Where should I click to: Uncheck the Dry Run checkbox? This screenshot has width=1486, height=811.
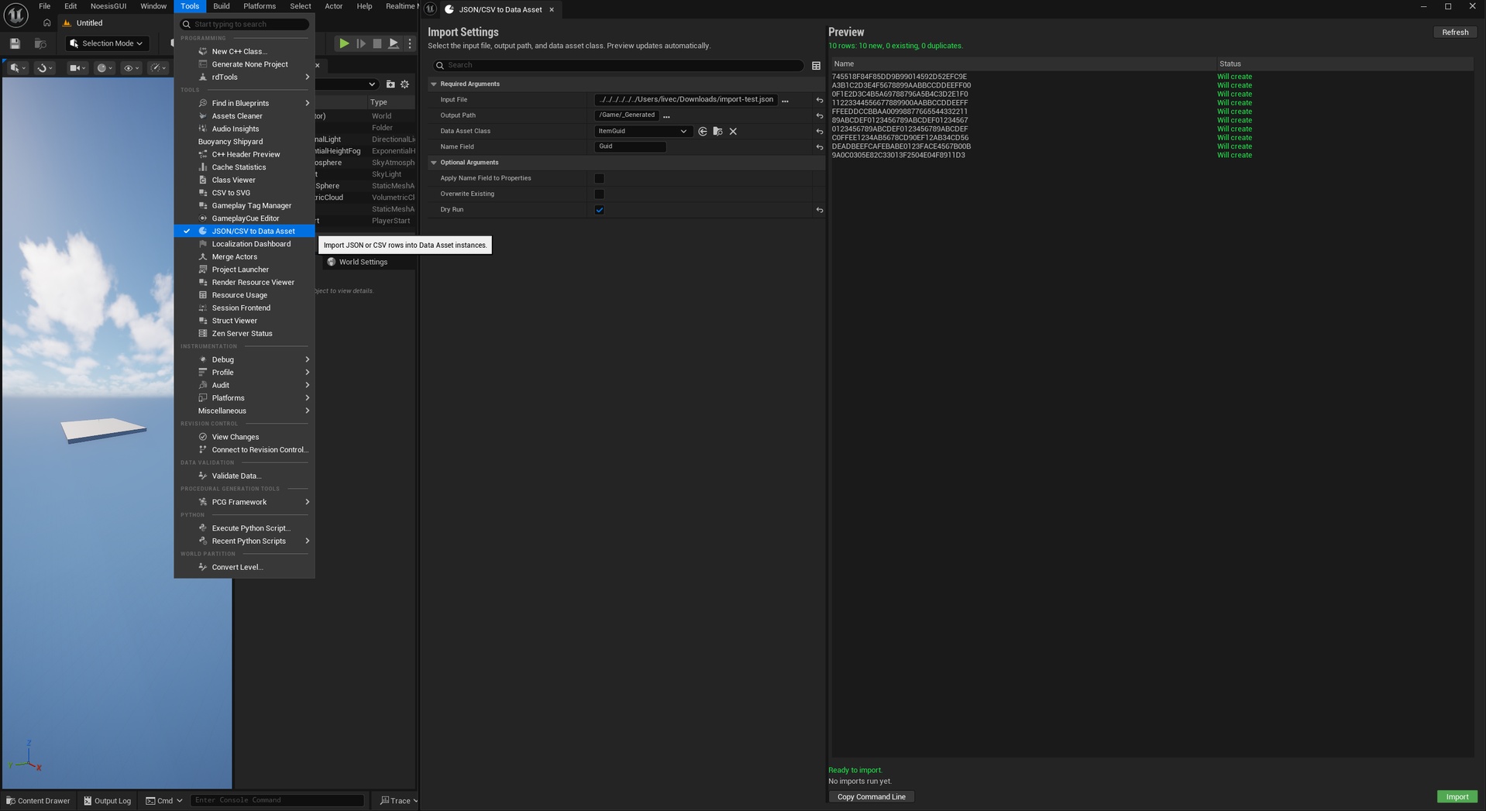pyautogui.click(x=599, y=210)
